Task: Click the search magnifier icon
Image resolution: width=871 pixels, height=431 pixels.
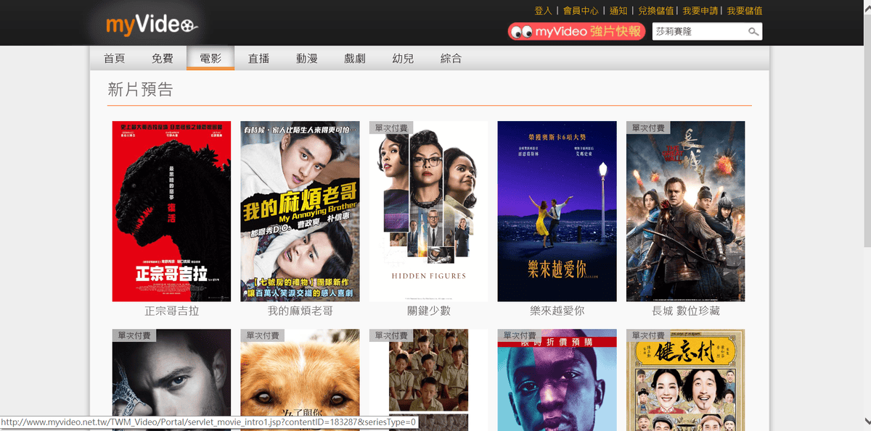Action: [x=753, y=32]
